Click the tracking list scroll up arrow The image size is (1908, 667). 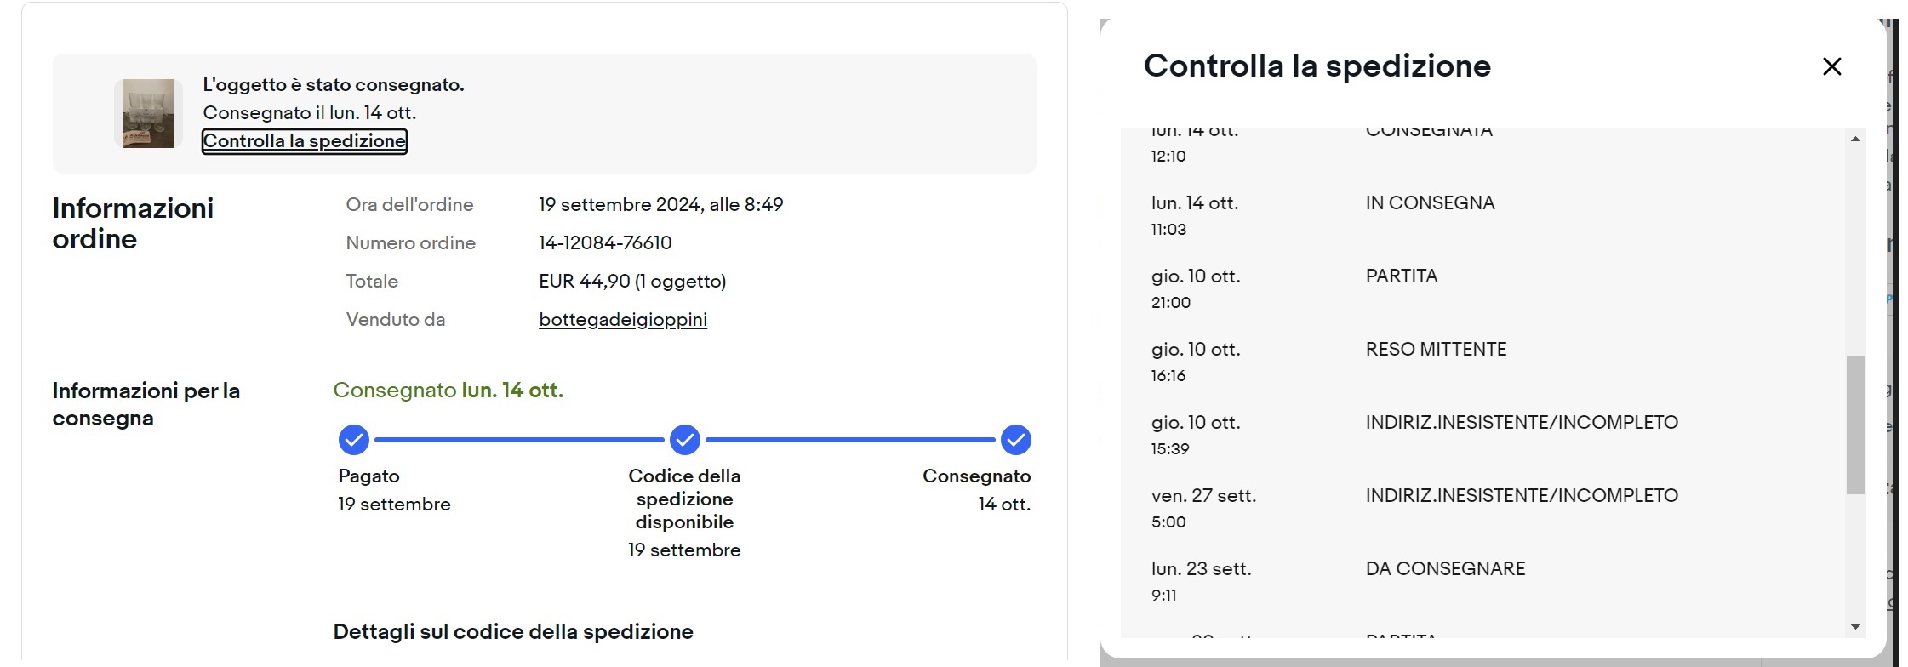pos(1855,139)
